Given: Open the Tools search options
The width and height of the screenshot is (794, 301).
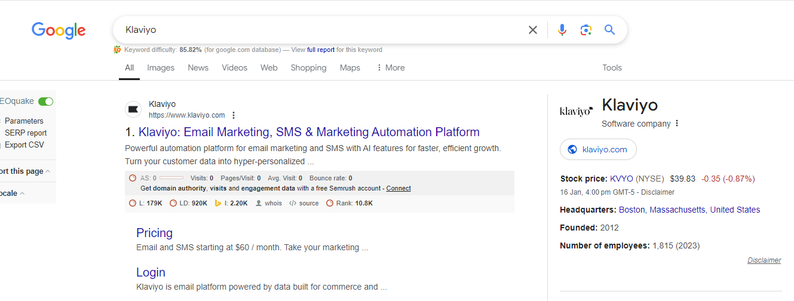Looking at the screenshot, I should tap(612, 67).
